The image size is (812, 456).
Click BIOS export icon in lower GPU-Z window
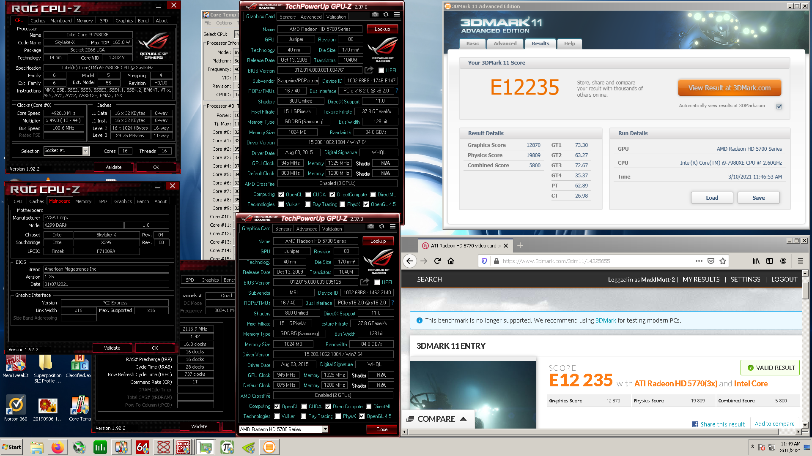365,282
